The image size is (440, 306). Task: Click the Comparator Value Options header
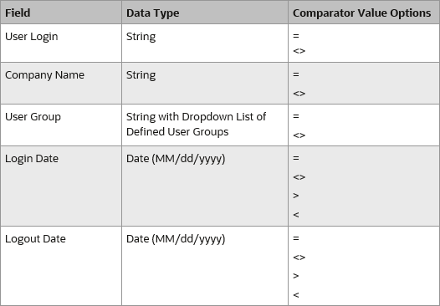361,13
